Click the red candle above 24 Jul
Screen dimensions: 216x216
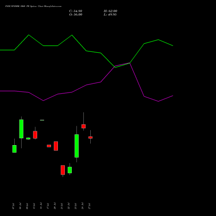tap(83, 126)
